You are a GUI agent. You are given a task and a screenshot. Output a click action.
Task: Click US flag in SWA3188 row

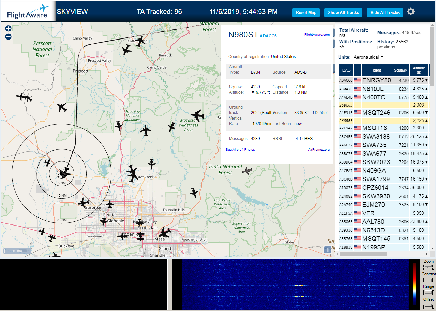[x=358, y=137]
